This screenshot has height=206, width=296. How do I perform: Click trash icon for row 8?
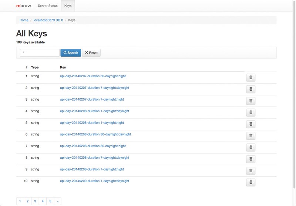(x=251, y=159)
